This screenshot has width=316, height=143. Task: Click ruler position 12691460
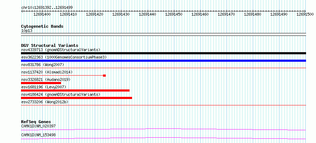point(200,14)
